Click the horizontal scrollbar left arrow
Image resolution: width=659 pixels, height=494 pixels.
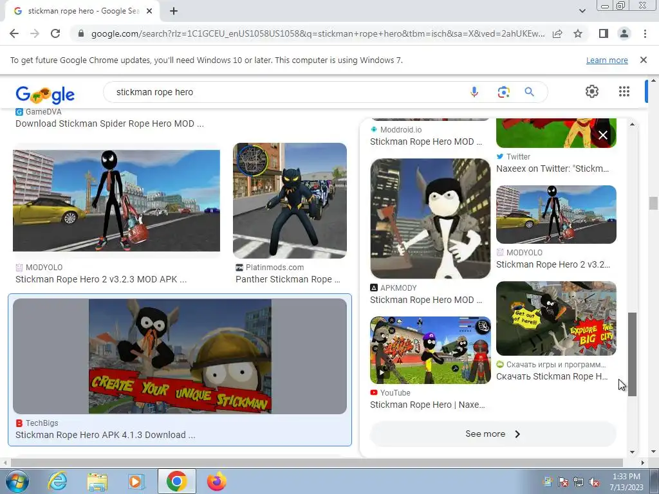(x=5, y=462)
